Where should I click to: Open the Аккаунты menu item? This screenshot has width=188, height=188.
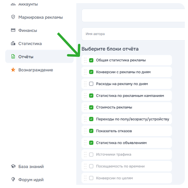(28, 4)
